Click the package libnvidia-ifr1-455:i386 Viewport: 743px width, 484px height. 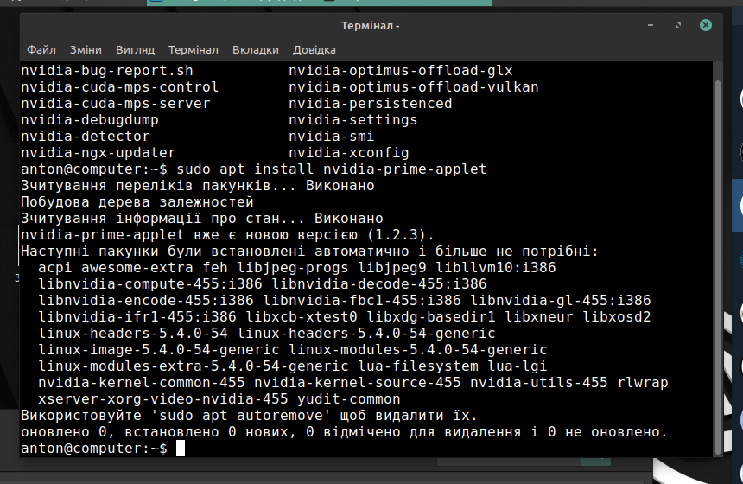(137, 317)
